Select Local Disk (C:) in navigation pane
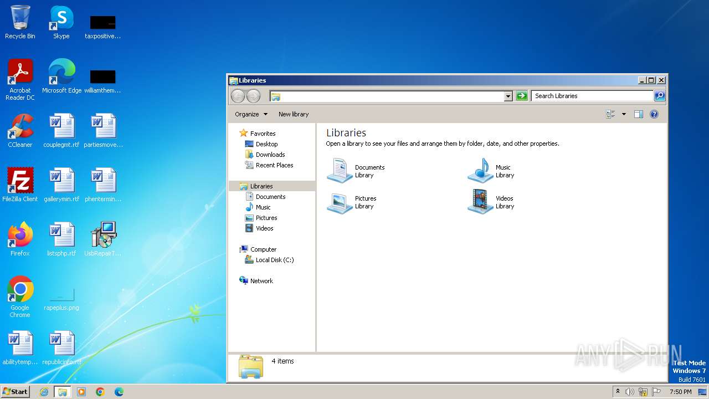Image resolution: width=709 pixels, height=399 pixels. (269, 260)
